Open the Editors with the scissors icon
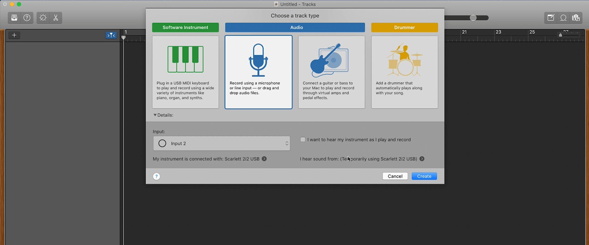Viewport: 589px width, 245px height. pos(56,18)
